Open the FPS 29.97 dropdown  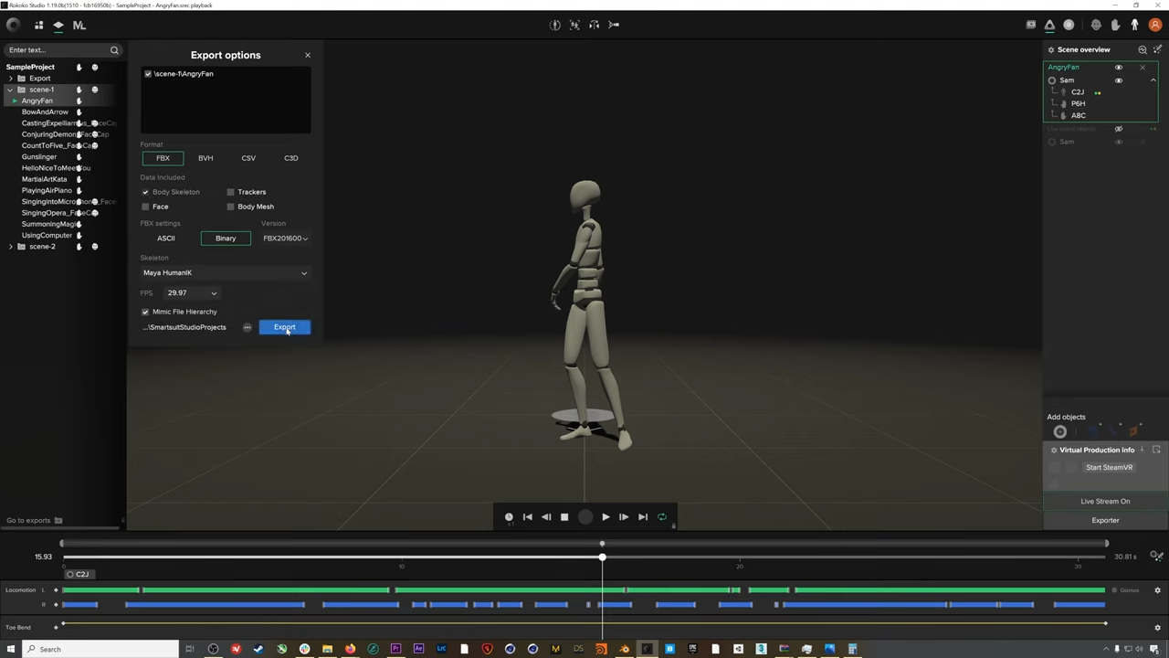tap(192, 293)
